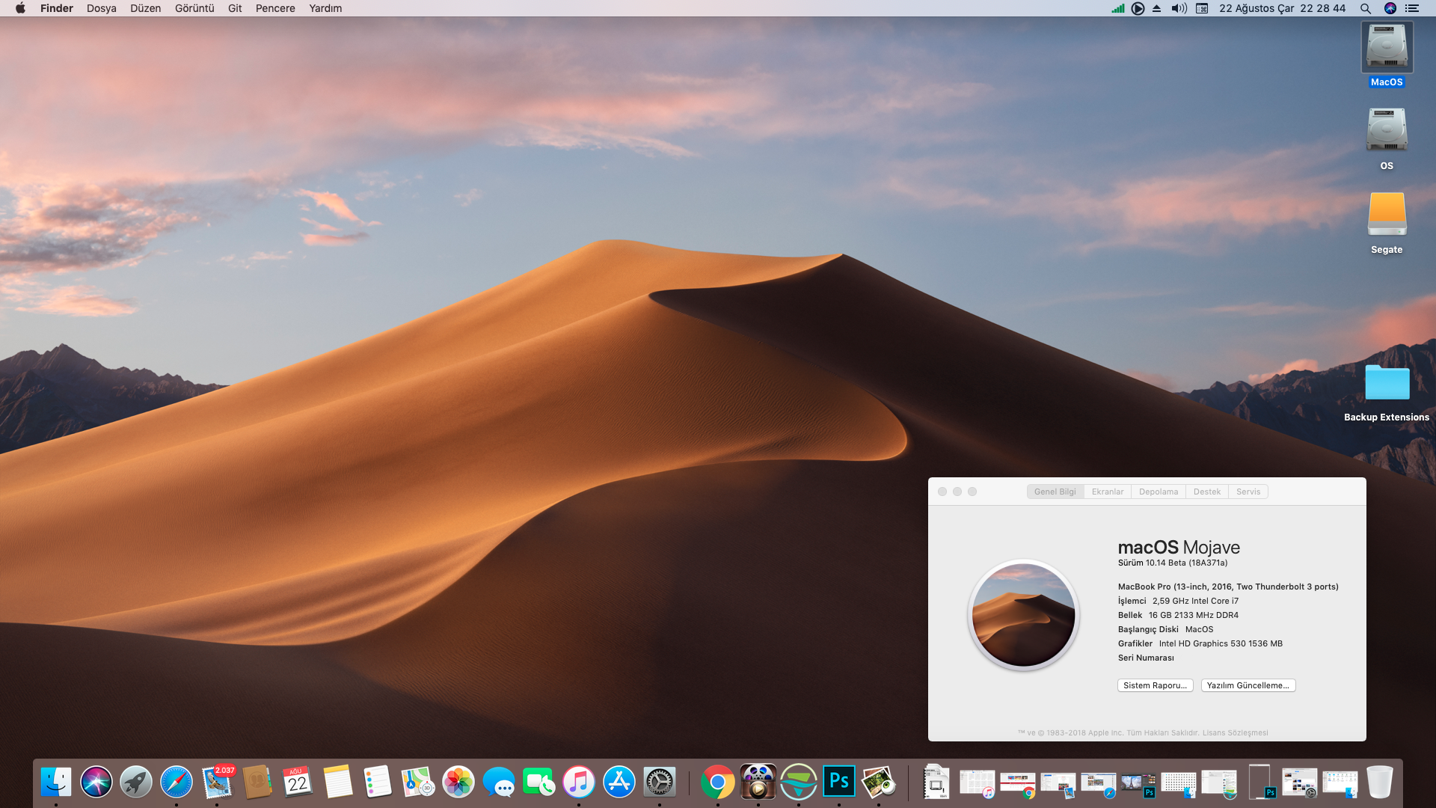Open App Store in the Dock
This screenshot has width=1436, height=808.
point(619,782)
